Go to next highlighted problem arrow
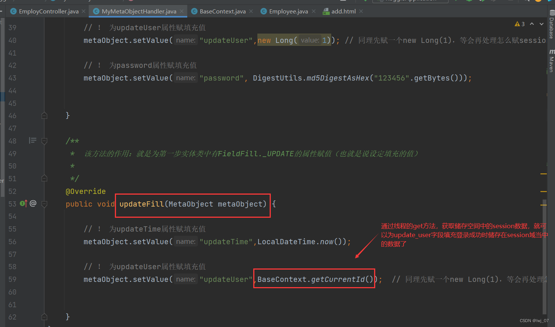Viewport: 555px width, 327px height. (x=542, y=24)
